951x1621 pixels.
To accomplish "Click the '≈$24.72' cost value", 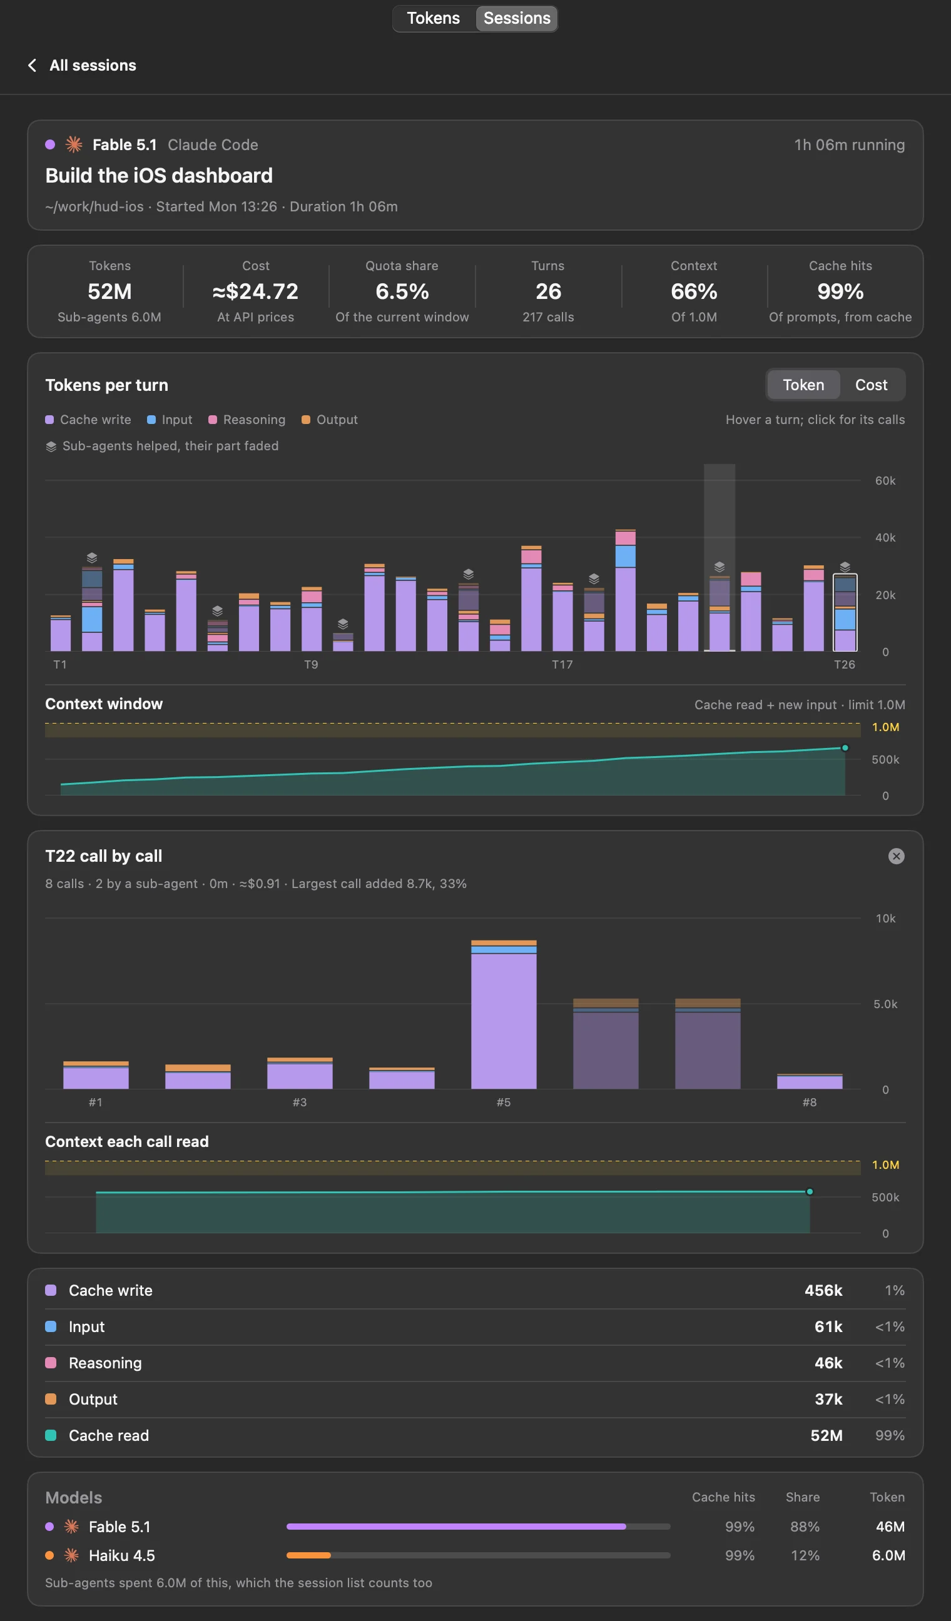I will point(255,291).
